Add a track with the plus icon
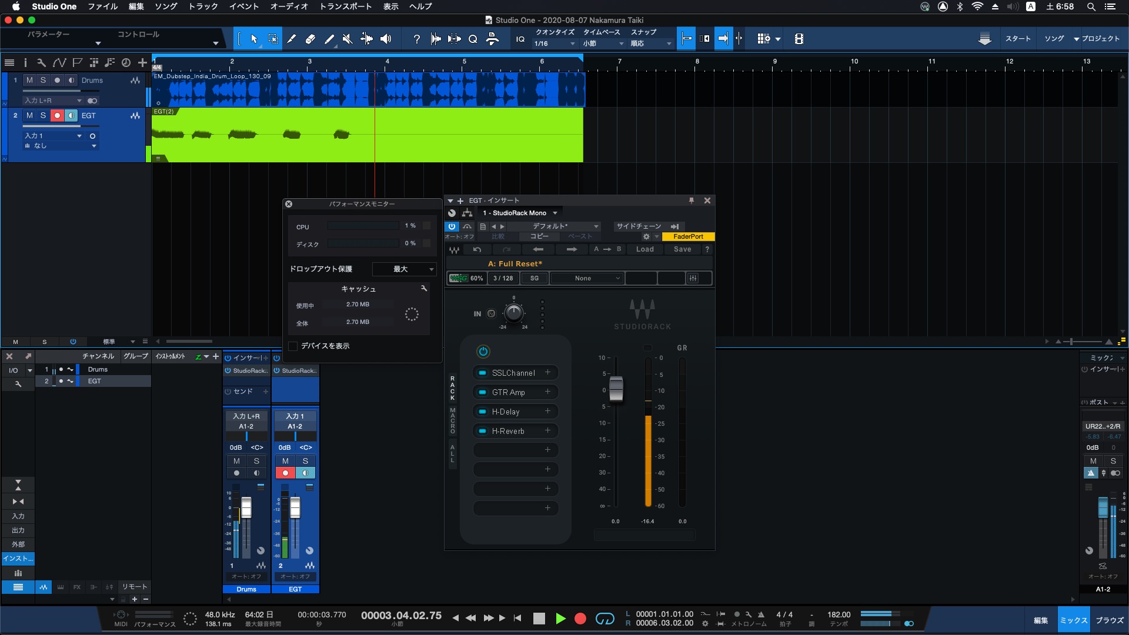 142,62
